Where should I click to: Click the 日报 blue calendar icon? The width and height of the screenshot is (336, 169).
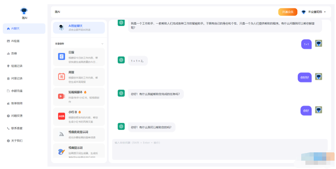click(x=62, y=56)
